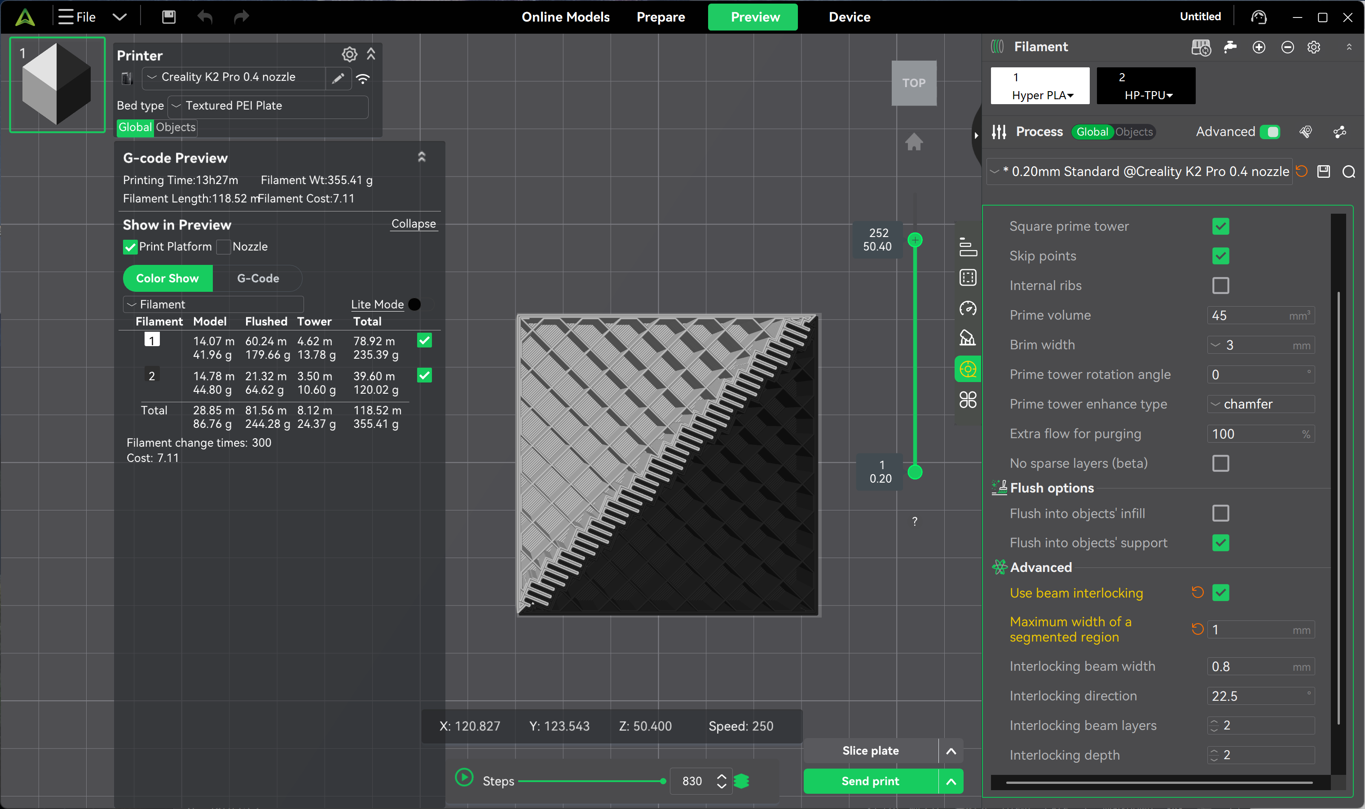The height and width of the screenshot is (809, 1365).
Task: Uncheck Use beam interlocking
Action: click(x=1220, y=593)
